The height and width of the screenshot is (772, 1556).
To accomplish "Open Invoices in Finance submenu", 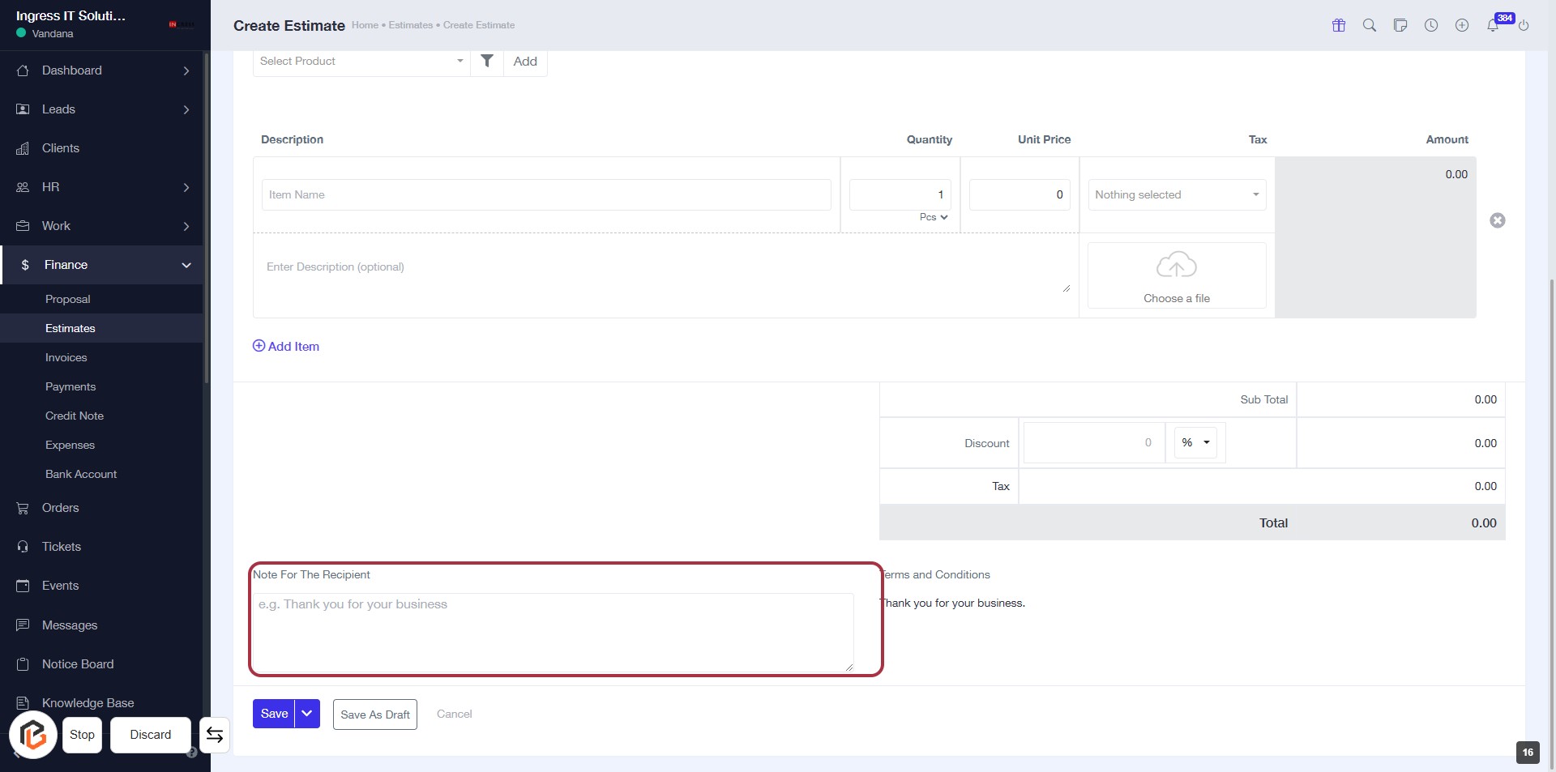I will point(66,357).
